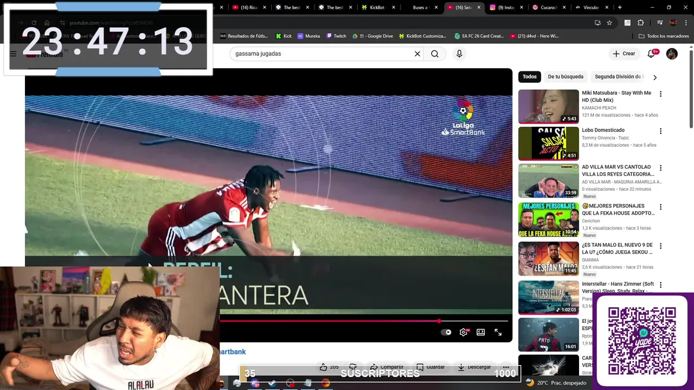
Task: Select the 'Segunda División de' filter chip
Action: click(619, 77)
